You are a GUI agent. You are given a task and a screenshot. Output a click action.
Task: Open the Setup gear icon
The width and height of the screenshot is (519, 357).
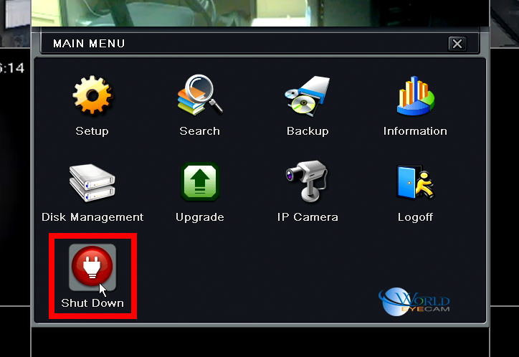pos(92,95)
